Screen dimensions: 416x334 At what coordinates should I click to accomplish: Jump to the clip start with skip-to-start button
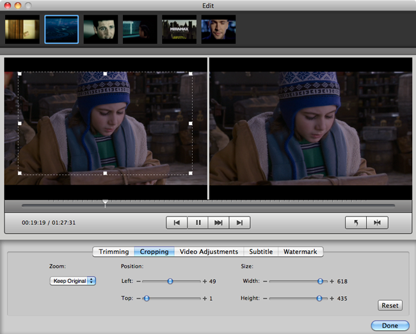[x=177, y=223]
